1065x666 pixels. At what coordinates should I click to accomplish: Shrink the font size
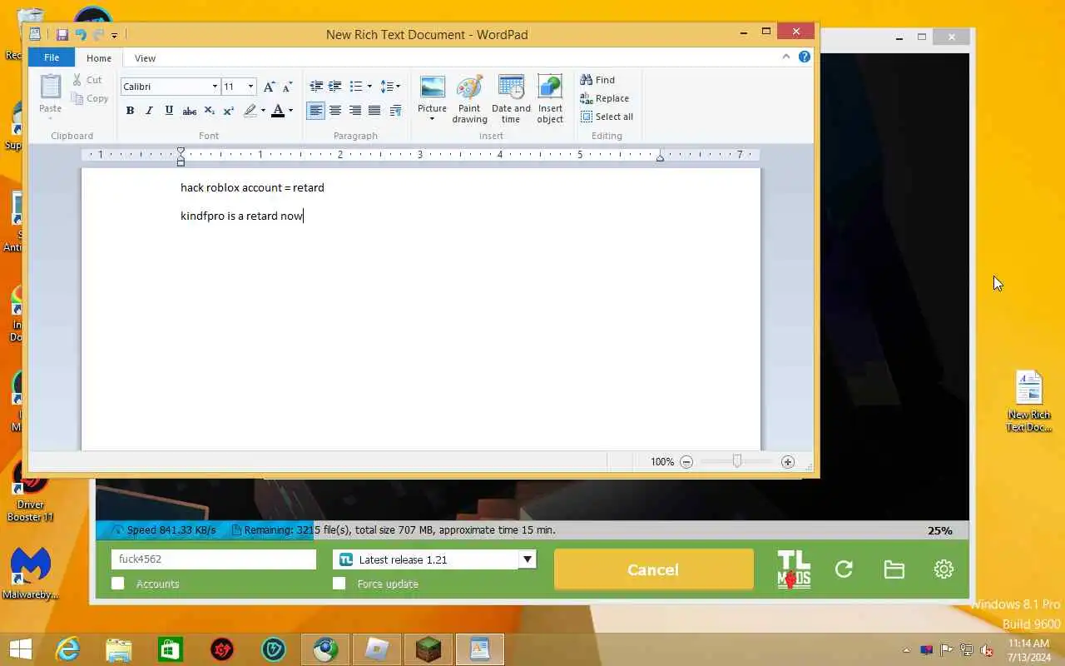[x=287, y=87]
